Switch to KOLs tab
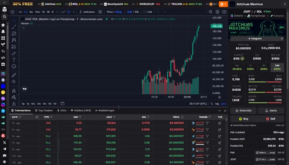The height and width of the screenshot is (165, 289). 62,111
